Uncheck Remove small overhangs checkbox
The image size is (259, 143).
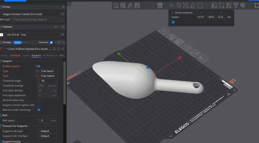(x=39, y=110)
